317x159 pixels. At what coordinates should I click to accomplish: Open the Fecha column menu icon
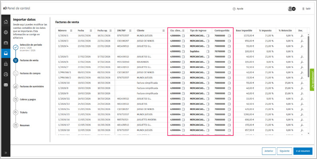click(x=91, y=30)
